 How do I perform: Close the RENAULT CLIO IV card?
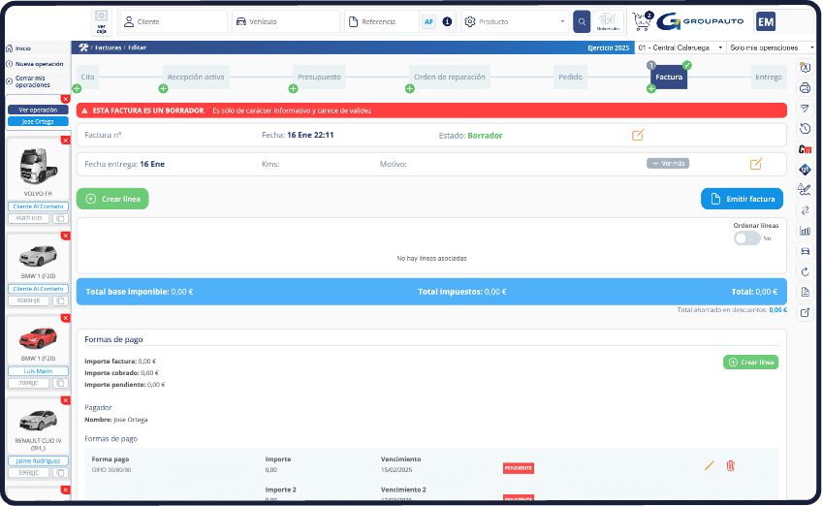pos(66,400)
